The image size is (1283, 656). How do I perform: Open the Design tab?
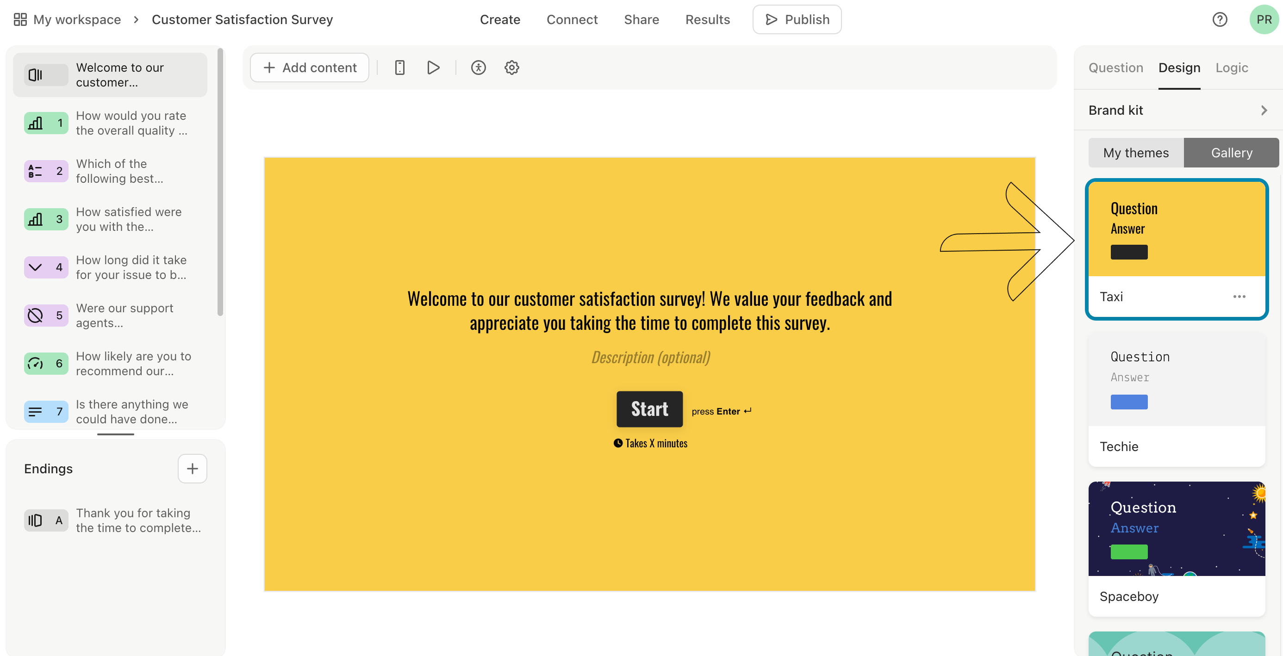click(x=1179, y=68)
